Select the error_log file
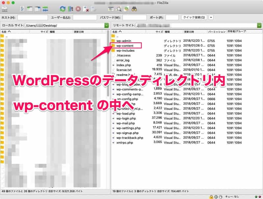 tap(123, 60)
